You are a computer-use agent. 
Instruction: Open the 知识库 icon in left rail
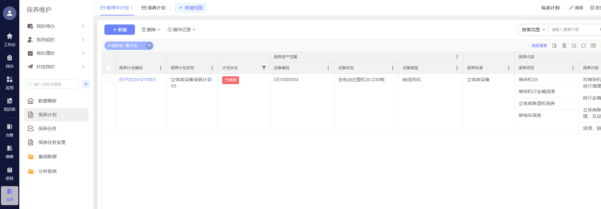pyautogui.click(x=10, y=104)
